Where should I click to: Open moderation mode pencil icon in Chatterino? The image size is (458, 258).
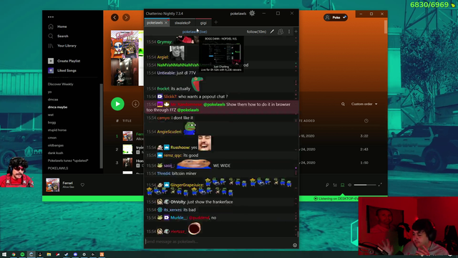point(272,32)
